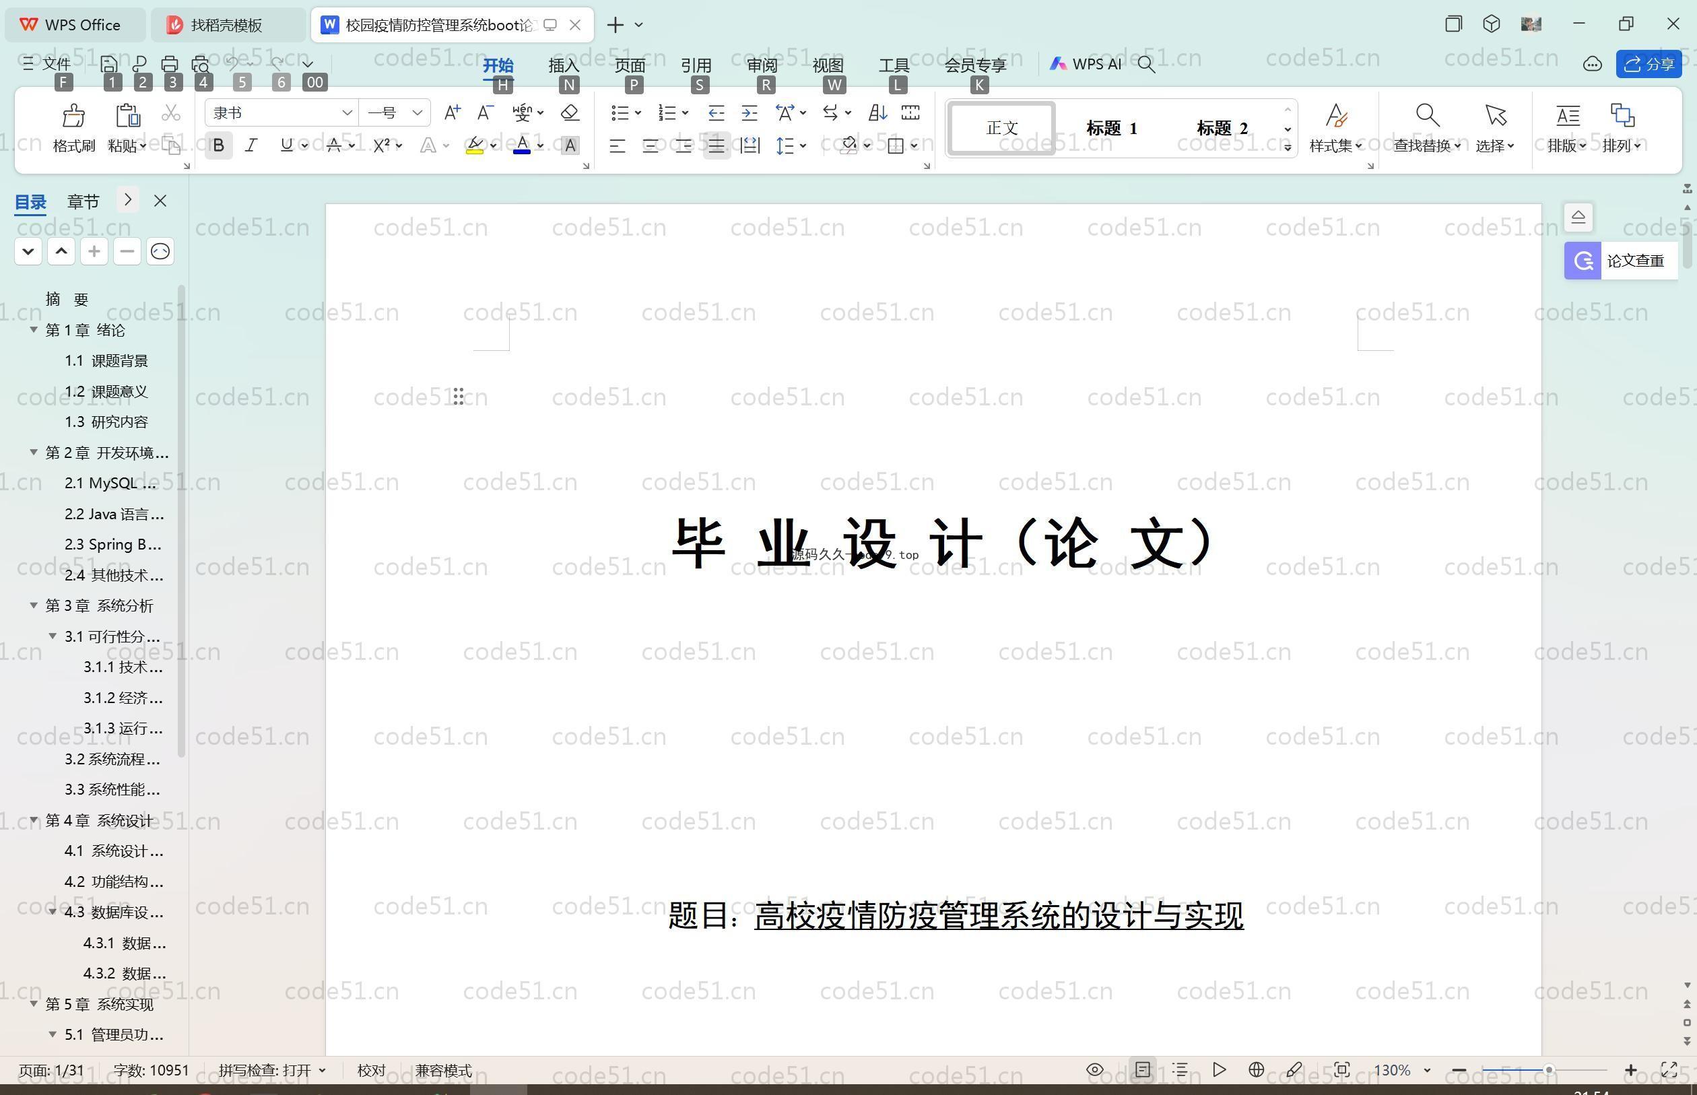Click the 论文查重 button
Screen dimensions: 1697x1095
pos(1621,261)
